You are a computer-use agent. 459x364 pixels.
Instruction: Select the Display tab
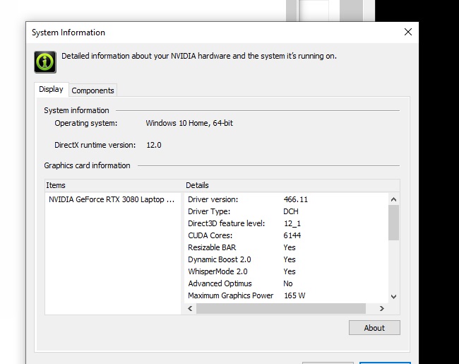[52, 89]
